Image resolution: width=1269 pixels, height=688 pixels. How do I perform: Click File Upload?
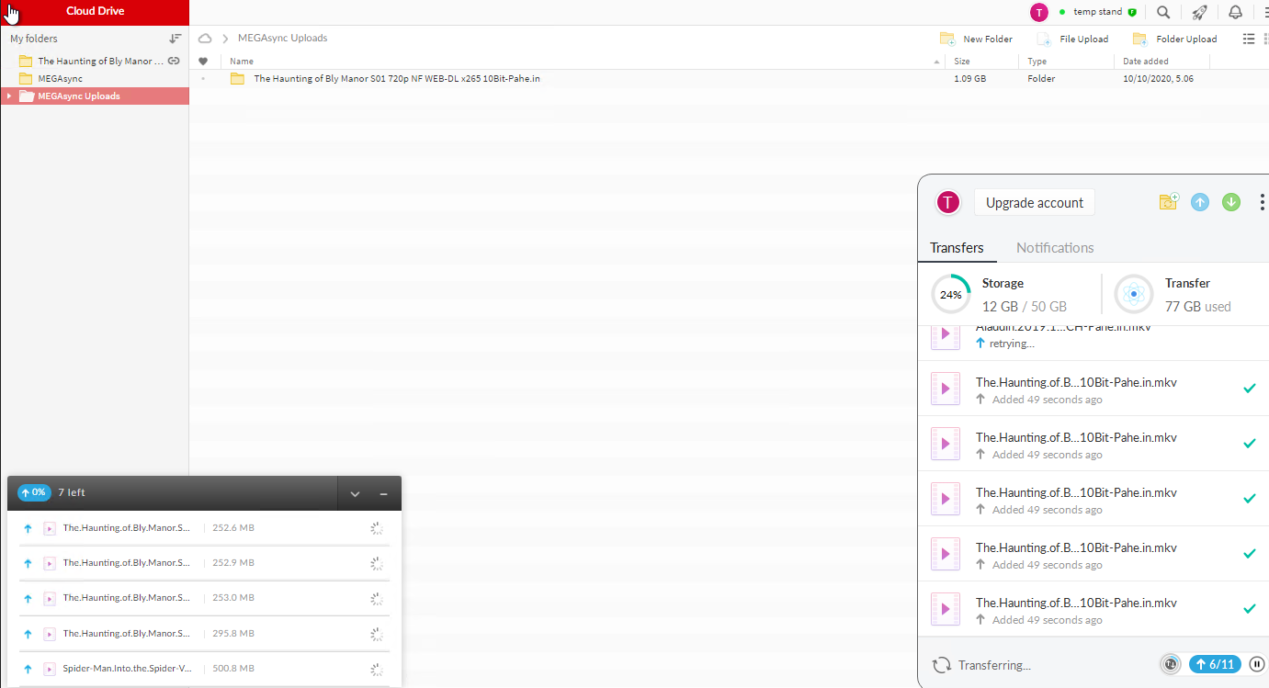1072,39
